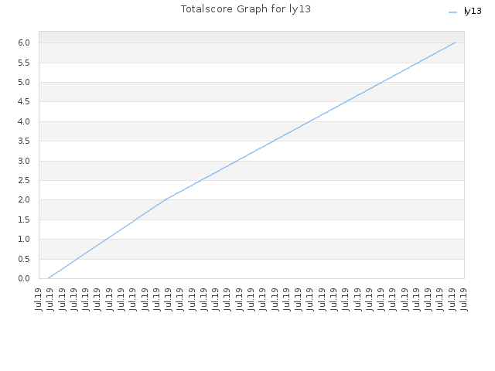Click the chart title 'Totalscore Graph for ly13'

[246, 9]
